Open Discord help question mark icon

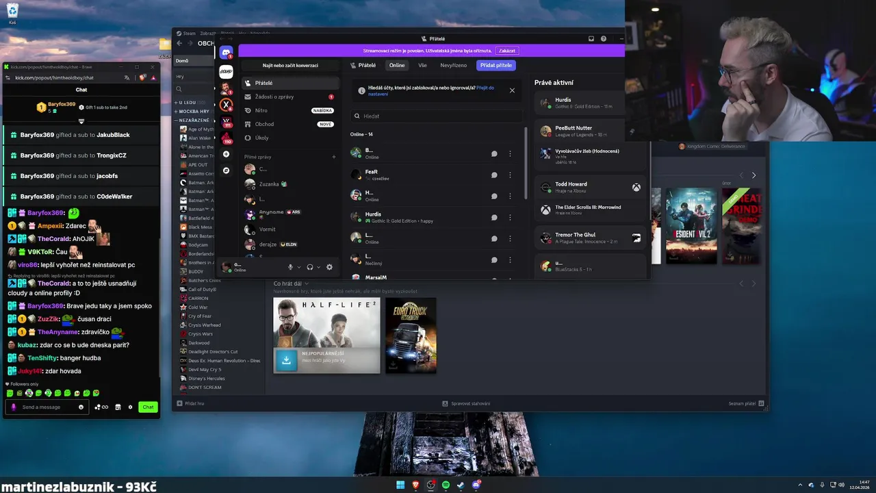604,39
